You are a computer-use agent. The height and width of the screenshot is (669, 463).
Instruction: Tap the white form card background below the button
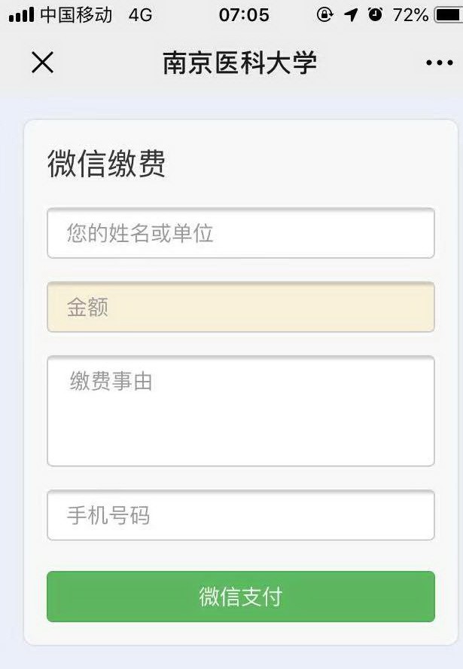[x=241, y=633]
